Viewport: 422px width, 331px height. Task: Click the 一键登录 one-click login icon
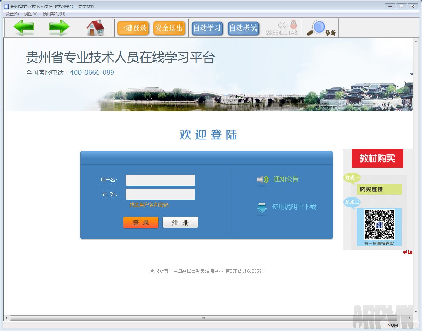click(x=133, y=28)
